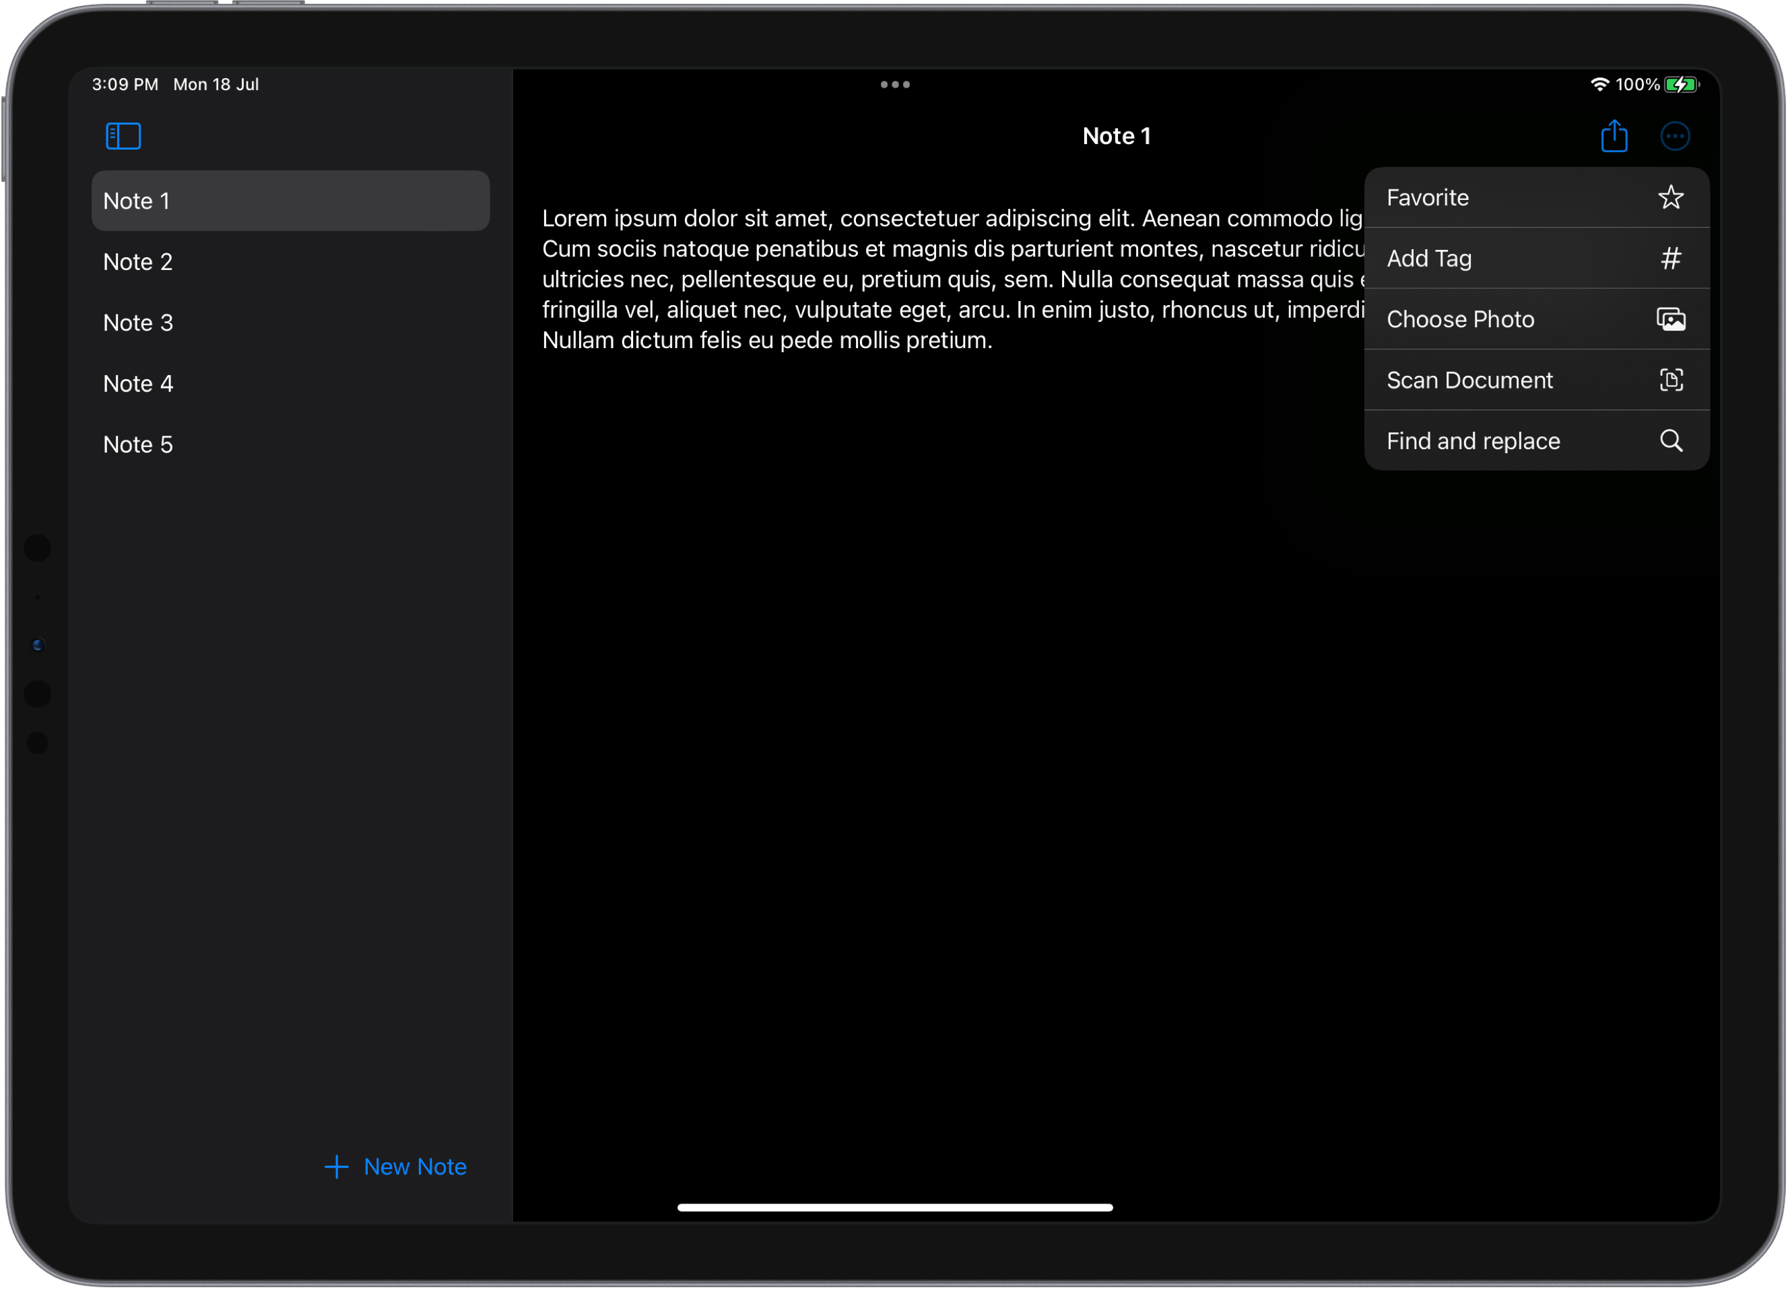Viewport: 1790px width, 1289px height.
Task: Select Scan Document from the context menu
Action: (x=1500, y=380)
